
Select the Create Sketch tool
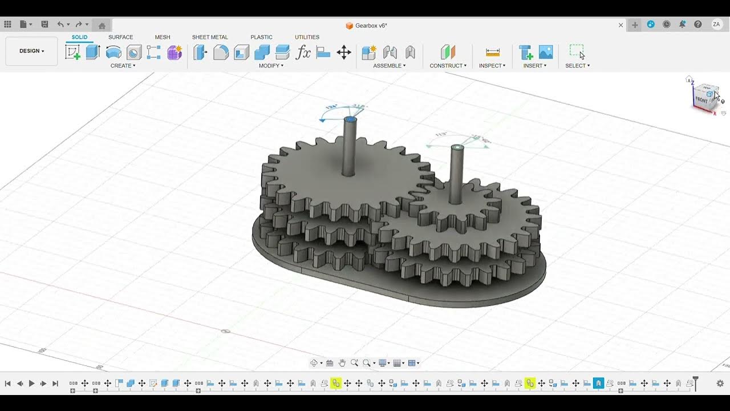[x=72, y=53]
